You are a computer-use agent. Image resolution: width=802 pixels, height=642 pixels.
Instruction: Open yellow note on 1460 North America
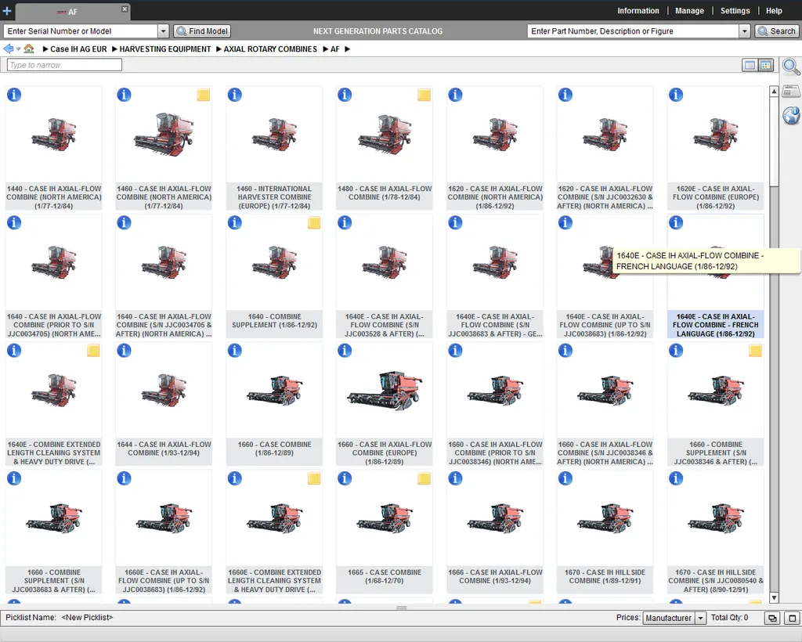pos(204,95)
